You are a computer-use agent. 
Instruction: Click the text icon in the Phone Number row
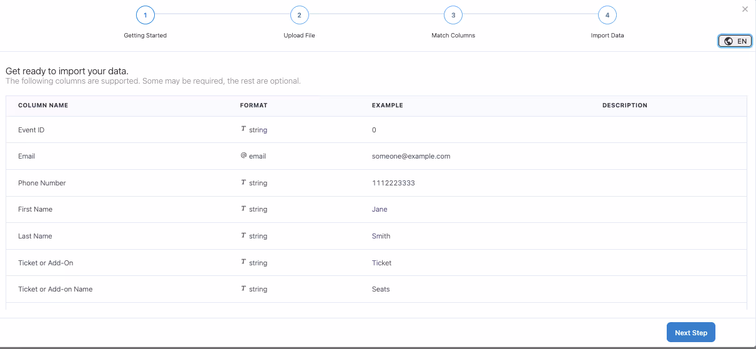(243, 182)
